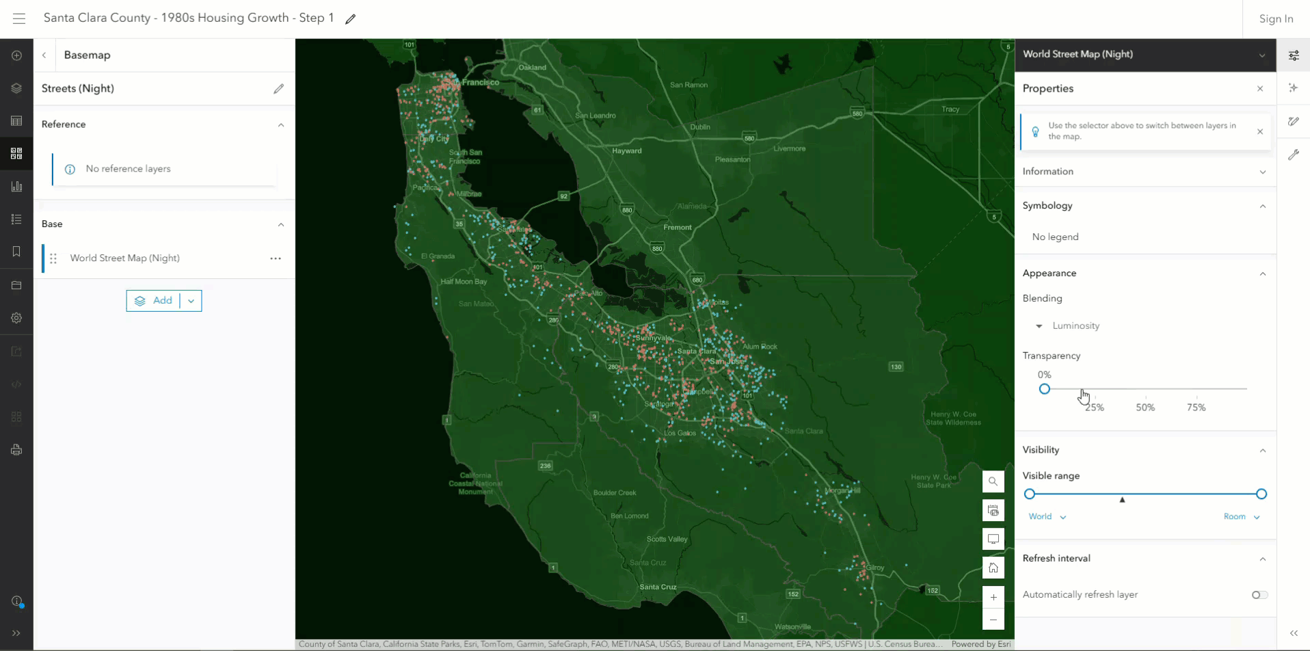Show the Legend pane icon
The width and height of the screenshot is (1310, 651).
[x=16, y=219]
